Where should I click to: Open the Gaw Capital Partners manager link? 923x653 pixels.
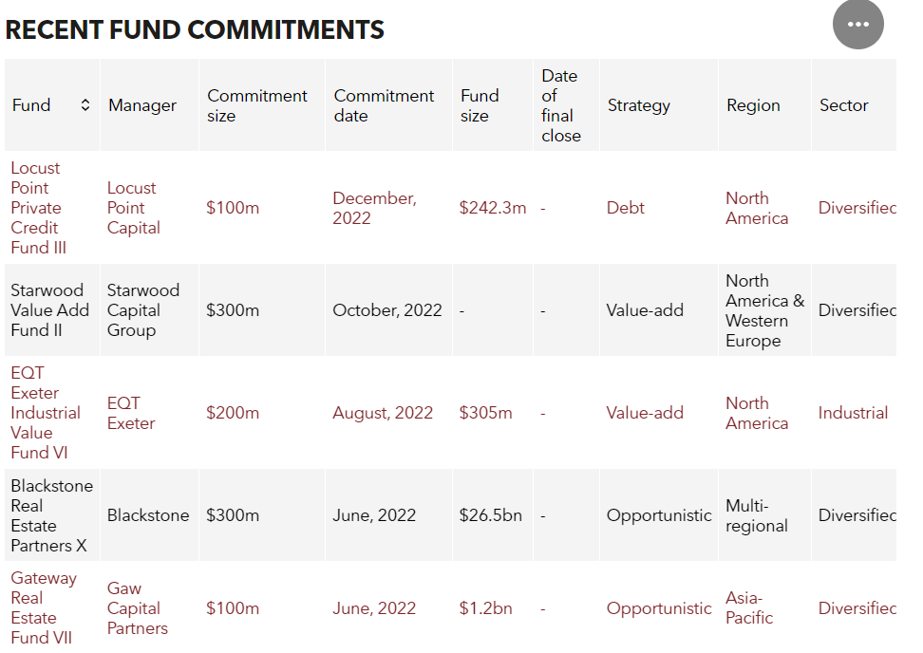(137, 608)
